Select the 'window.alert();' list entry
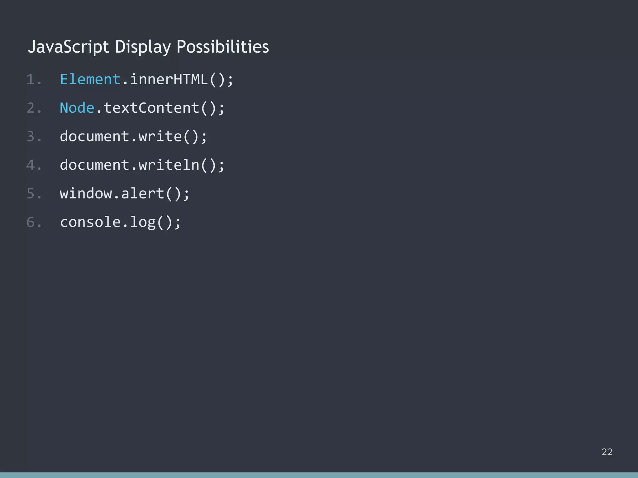 [x=125, y=193]
